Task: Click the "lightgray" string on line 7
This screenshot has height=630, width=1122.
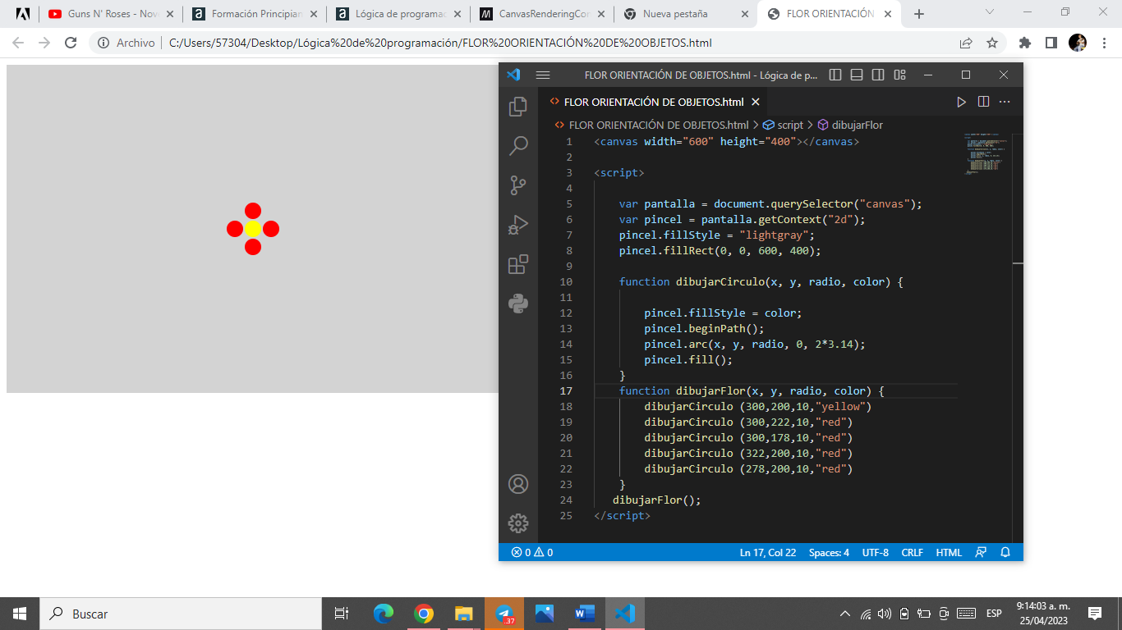Action: (773, 235)
